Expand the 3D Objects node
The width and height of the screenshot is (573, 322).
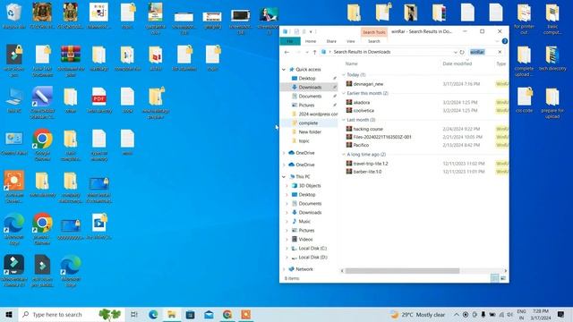pyautogui.click(x=286, y=186)
